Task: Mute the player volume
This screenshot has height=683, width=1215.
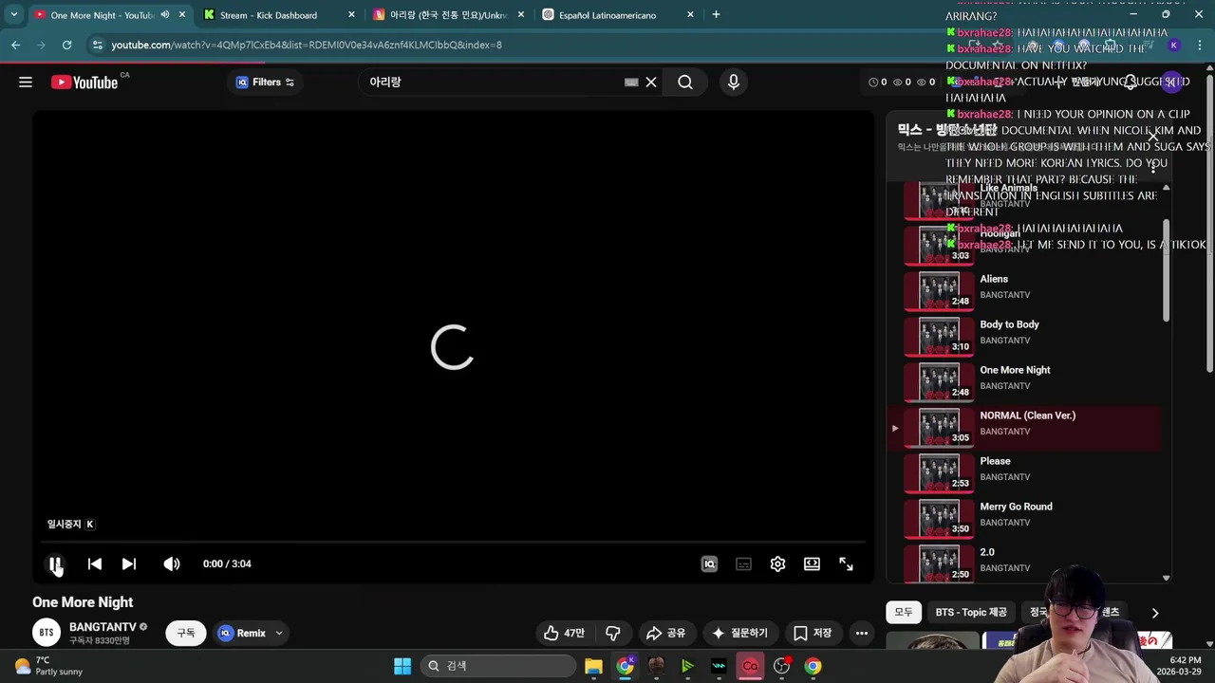Action: 172,563
